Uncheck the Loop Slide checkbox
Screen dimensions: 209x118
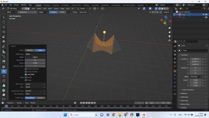pyautogui.click(x=26, y=74)
